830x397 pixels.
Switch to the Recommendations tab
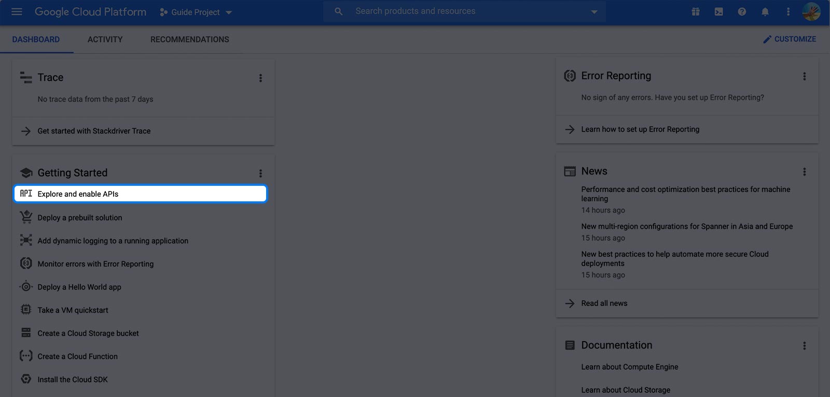[190, 39]
